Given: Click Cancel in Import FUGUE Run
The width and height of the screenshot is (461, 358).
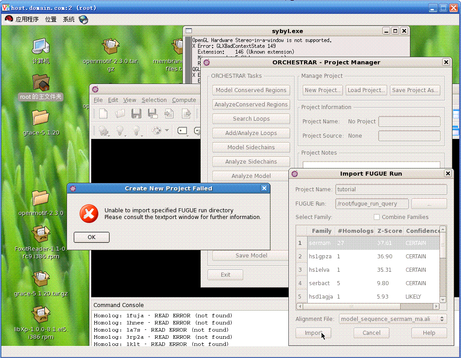Looking at the screenshot, I should [371, 333].
